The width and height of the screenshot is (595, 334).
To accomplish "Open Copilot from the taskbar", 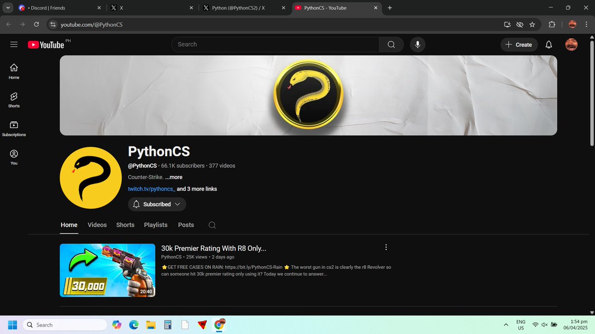I will click(117, 325).
